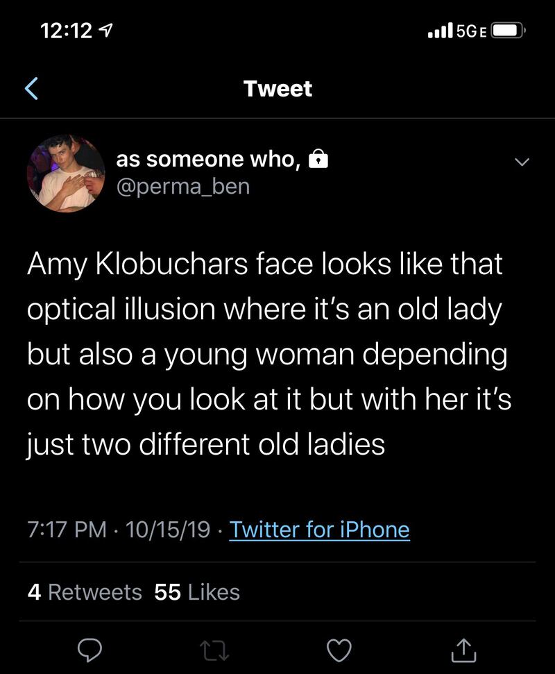Tap the 12:12 status bar clock
555x674 pixels.
pos(67,31)
